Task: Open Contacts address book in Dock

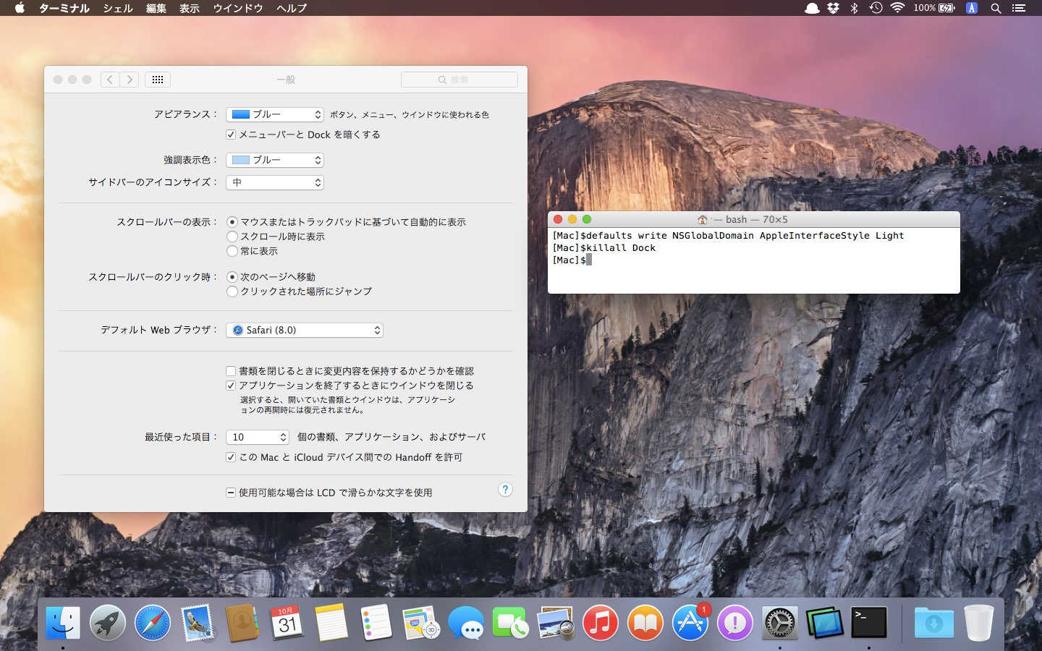Action: (242, 623)
